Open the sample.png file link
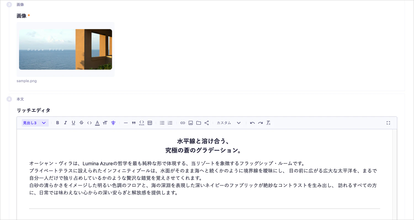 [x=26, y=81]
